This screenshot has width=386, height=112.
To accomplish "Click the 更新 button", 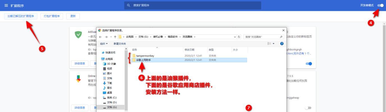I will point(73,16).
